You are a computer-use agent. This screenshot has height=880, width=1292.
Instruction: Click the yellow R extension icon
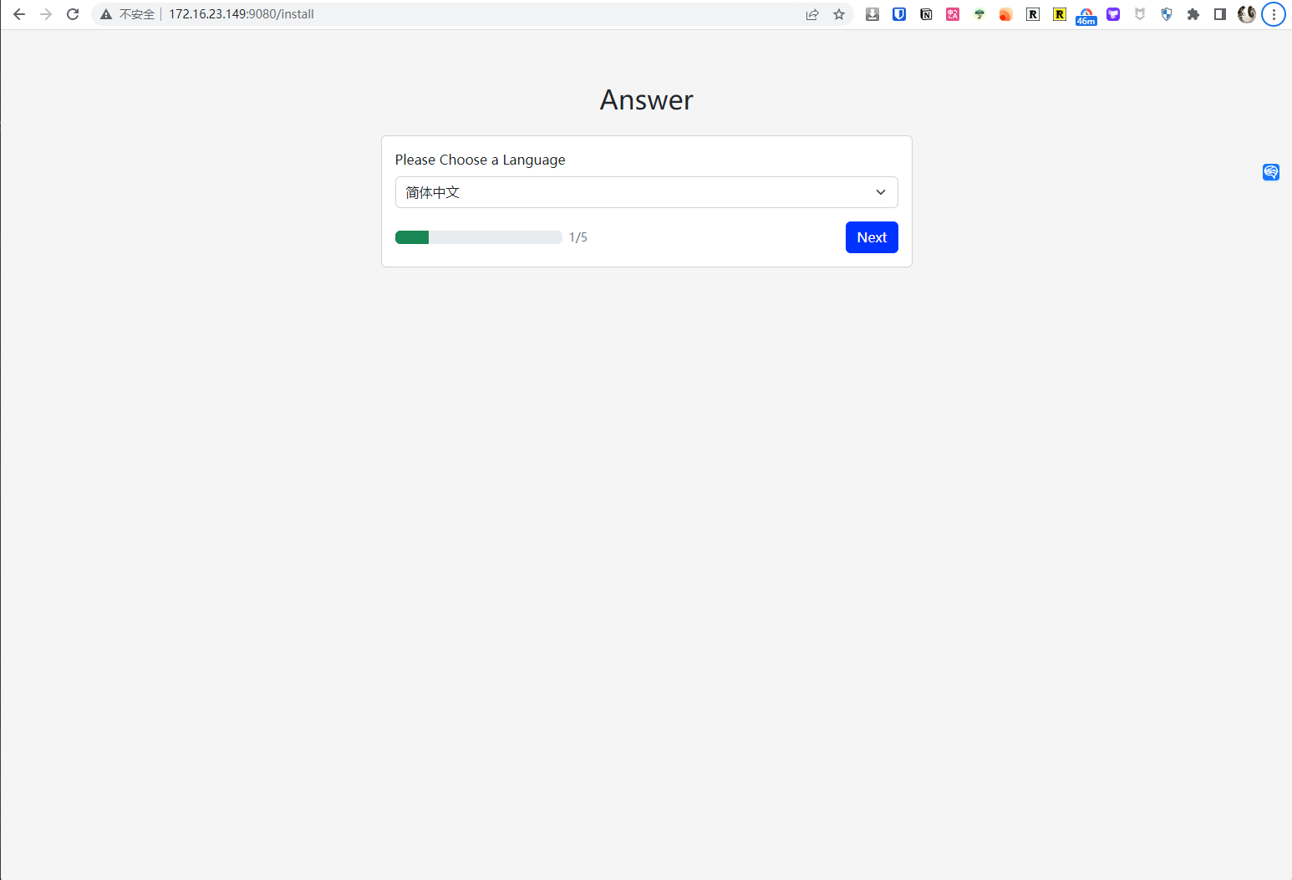point(1060,14)
